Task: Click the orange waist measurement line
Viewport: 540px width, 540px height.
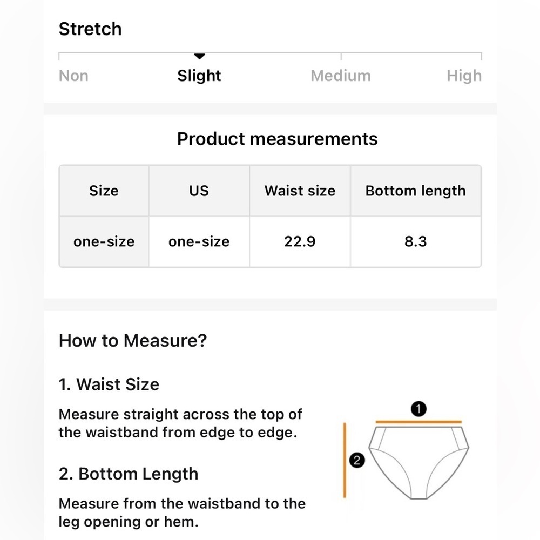Action: click(x=418, y=422)
